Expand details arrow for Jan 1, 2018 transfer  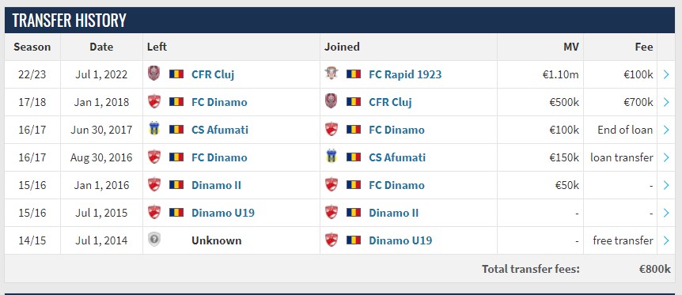(666, 102)
